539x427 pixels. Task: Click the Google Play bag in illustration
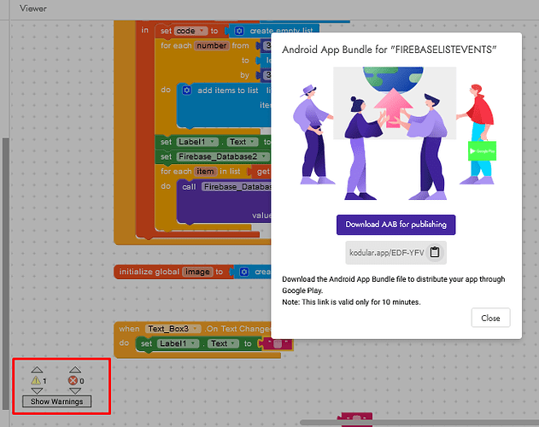point(482,150)
